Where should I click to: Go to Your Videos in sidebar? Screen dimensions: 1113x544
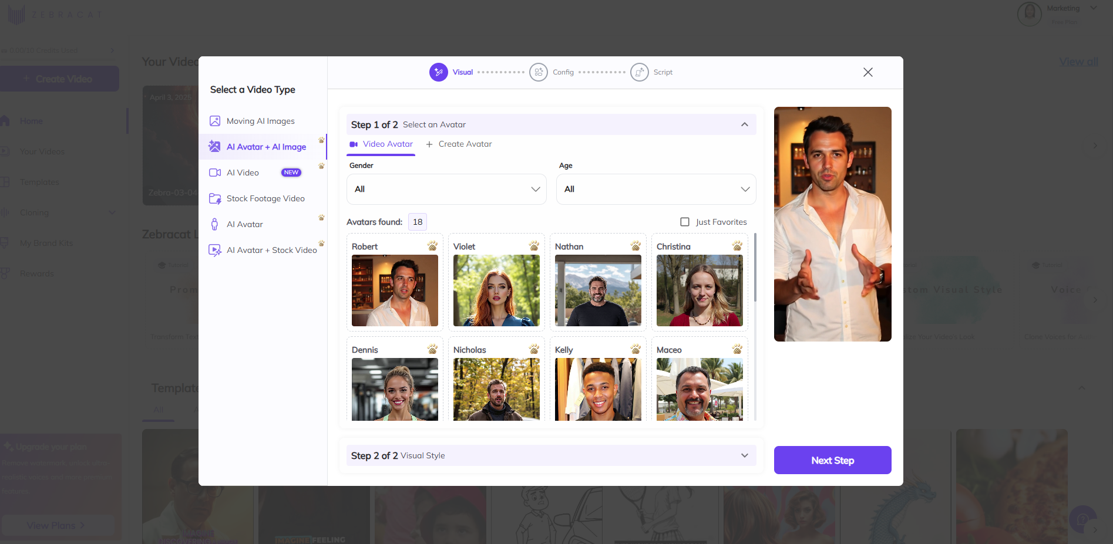(42, 151)
